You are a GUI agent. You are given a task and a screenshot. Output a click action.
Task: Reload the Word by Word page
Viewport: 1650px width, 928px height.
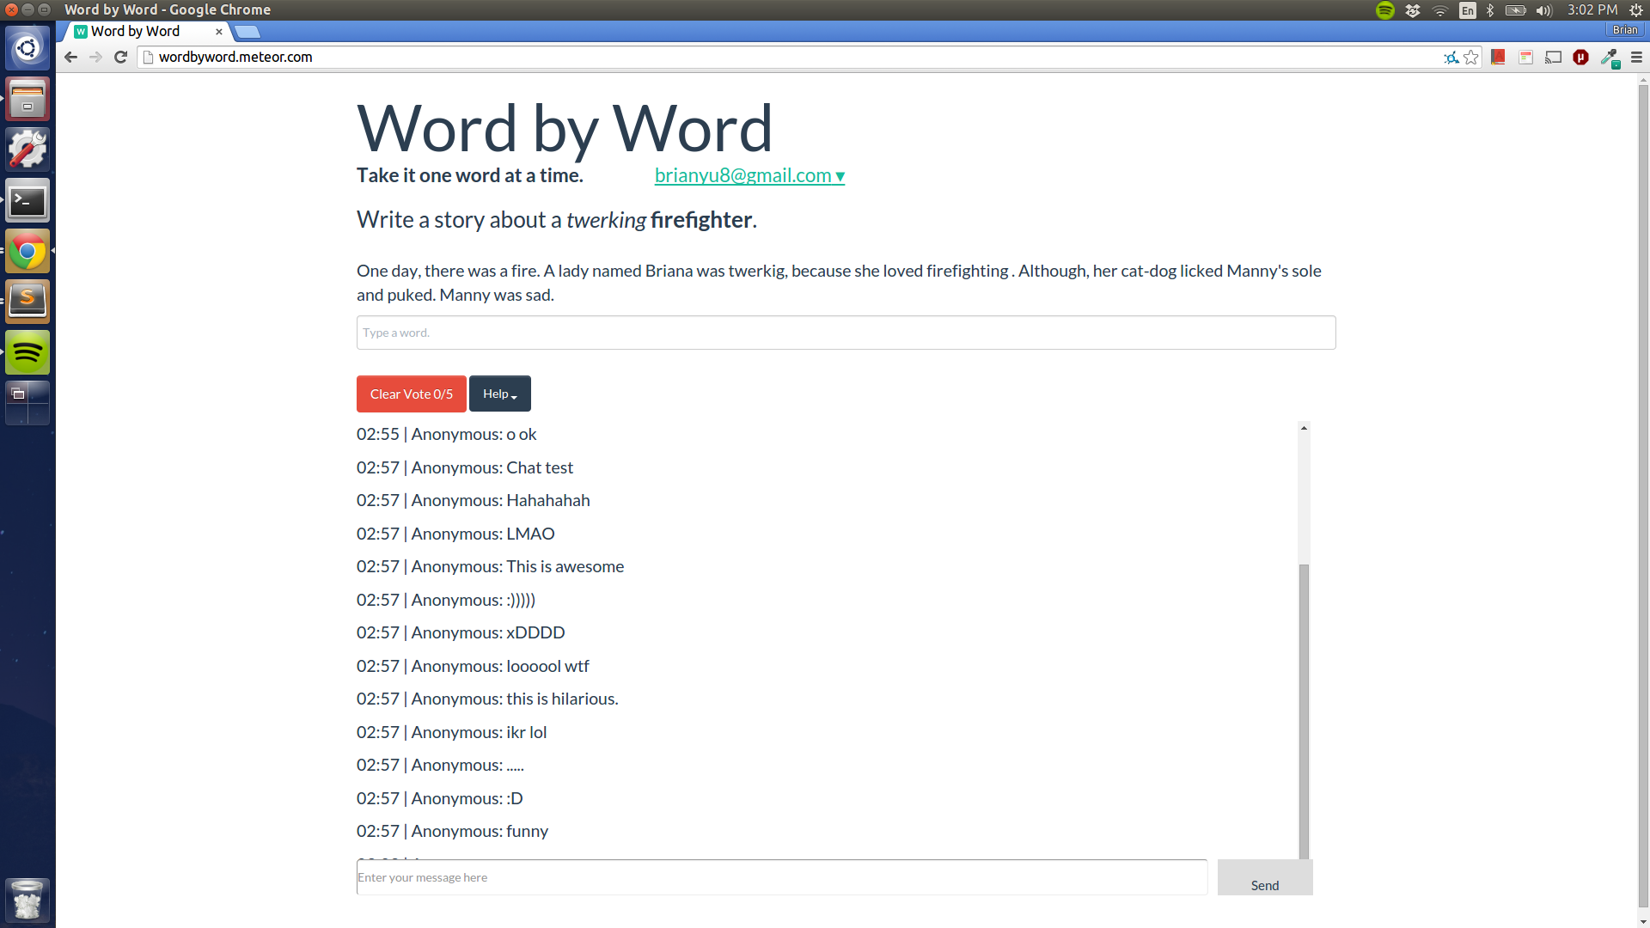tap(121, 58)
